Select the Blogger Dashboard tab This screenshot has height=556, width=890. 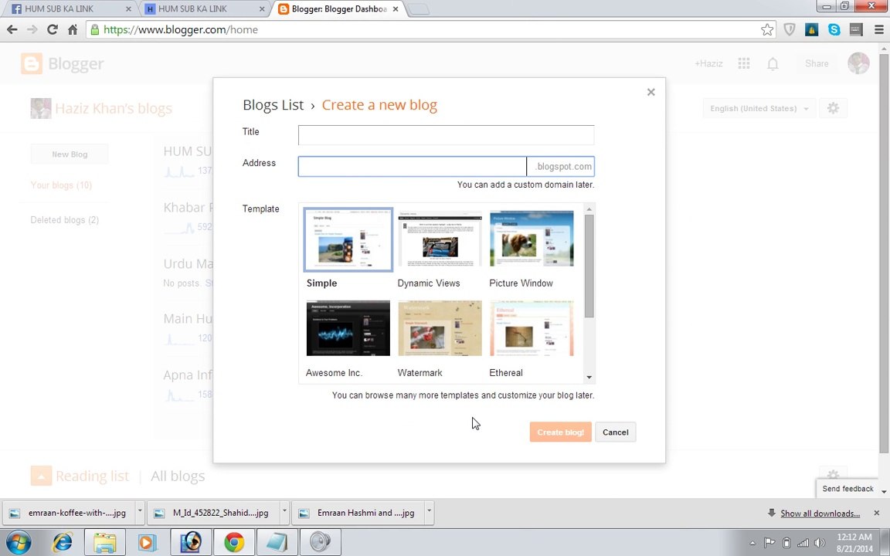(x=339, y=9)
